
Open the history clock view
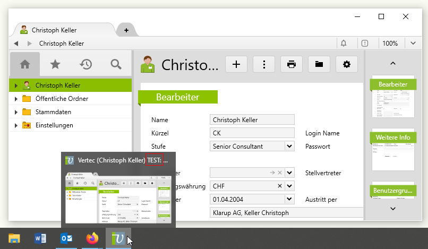[x=85, y=64]
